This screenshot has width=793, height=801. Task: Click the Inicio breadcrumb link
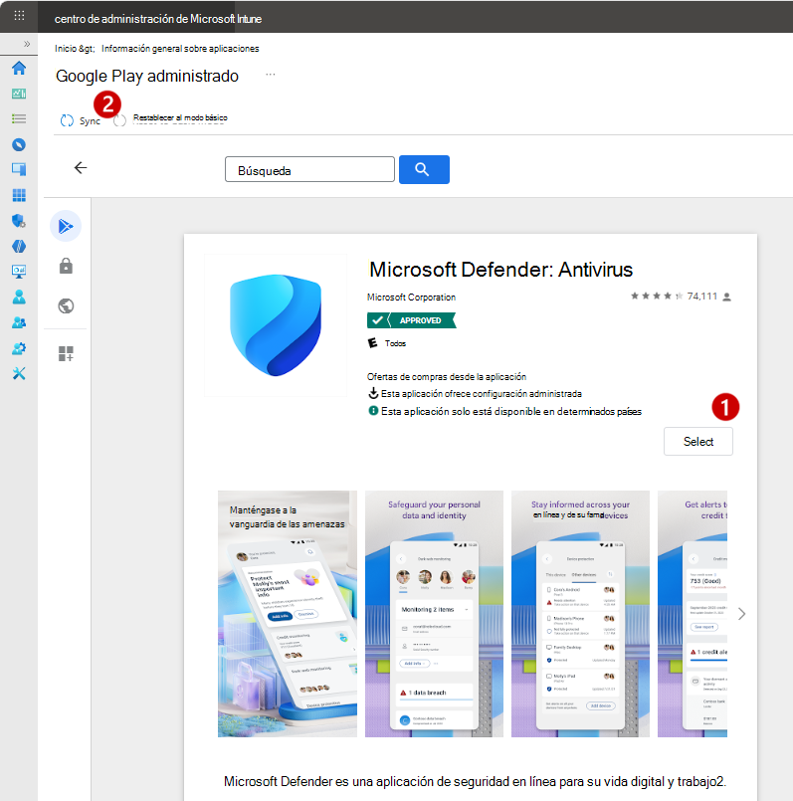click(x=66, y=49)
